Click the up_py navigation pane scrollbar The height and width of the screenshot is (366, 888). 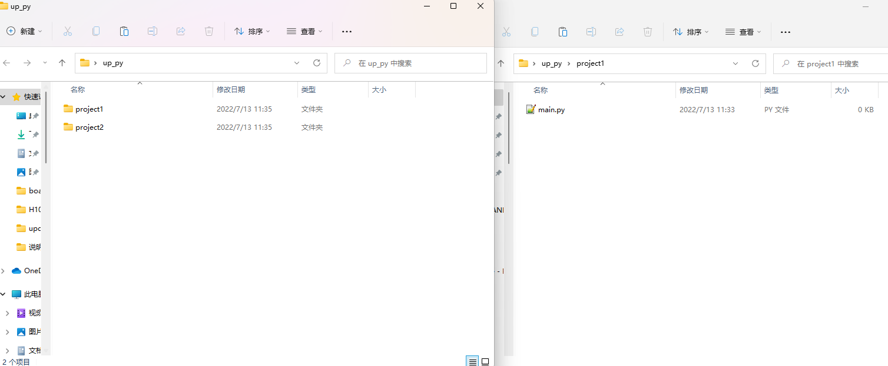pos(46,127)
